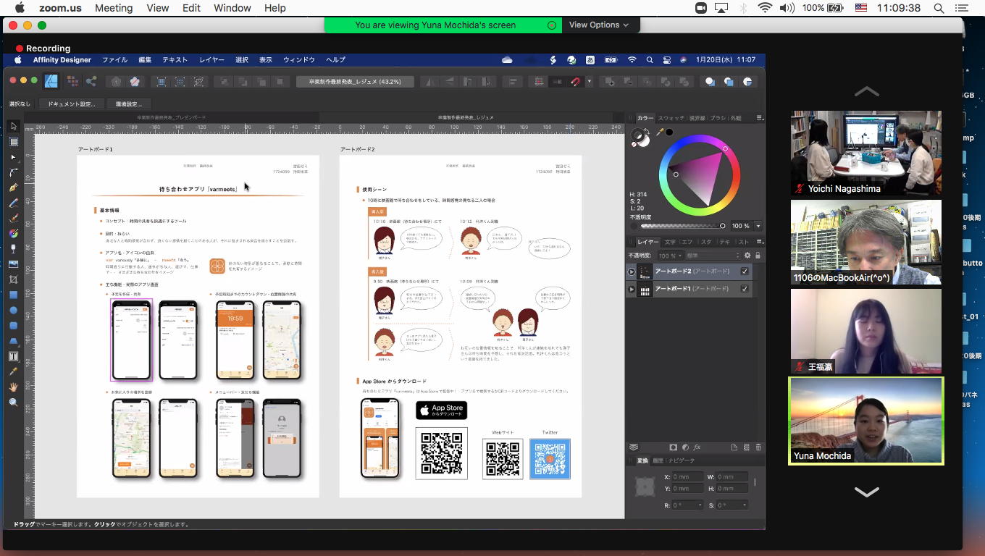Click the ドキュメント設定 button

(72, 104)
